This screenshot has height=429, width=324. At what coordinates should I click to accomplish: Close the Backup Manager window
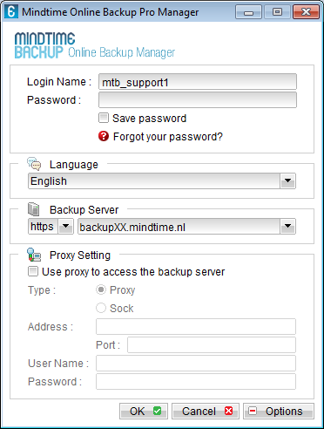pos(306,12)
